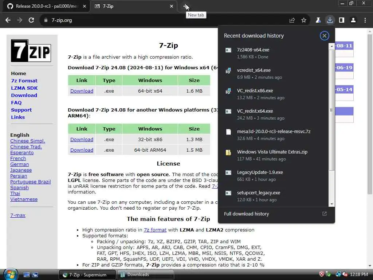Toggle the downloads toolbar icon

[x=330, y=20]
